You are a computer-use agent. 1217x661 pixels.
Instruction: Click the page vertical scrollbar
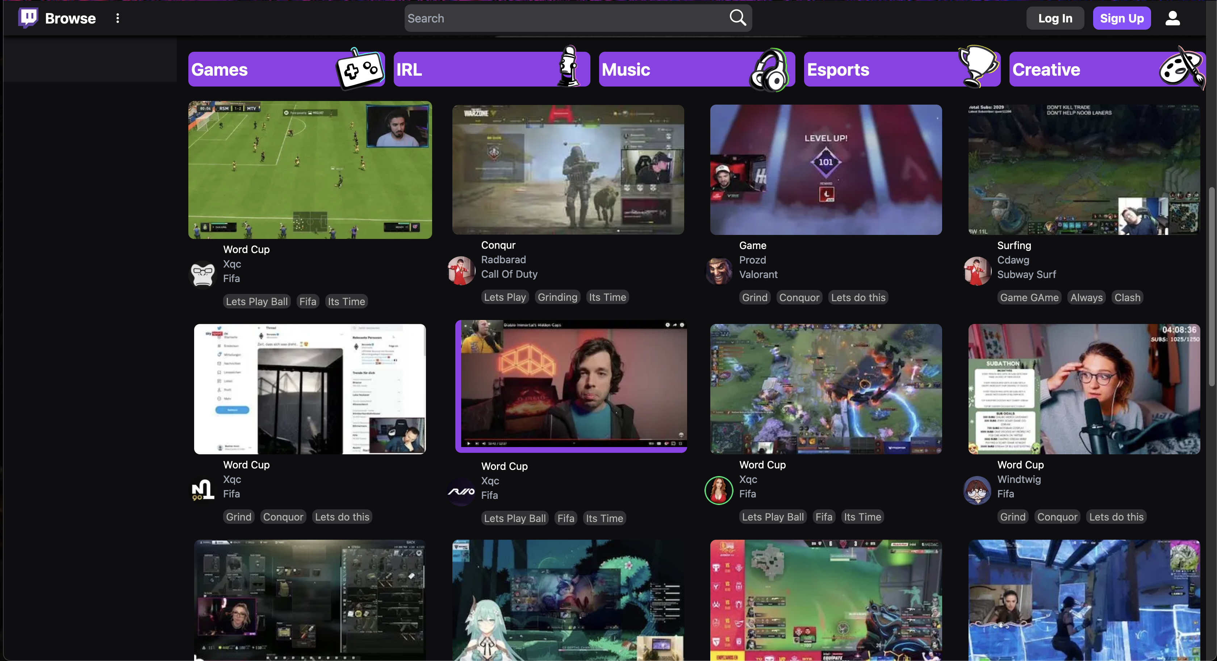(x=1212, y=286)
